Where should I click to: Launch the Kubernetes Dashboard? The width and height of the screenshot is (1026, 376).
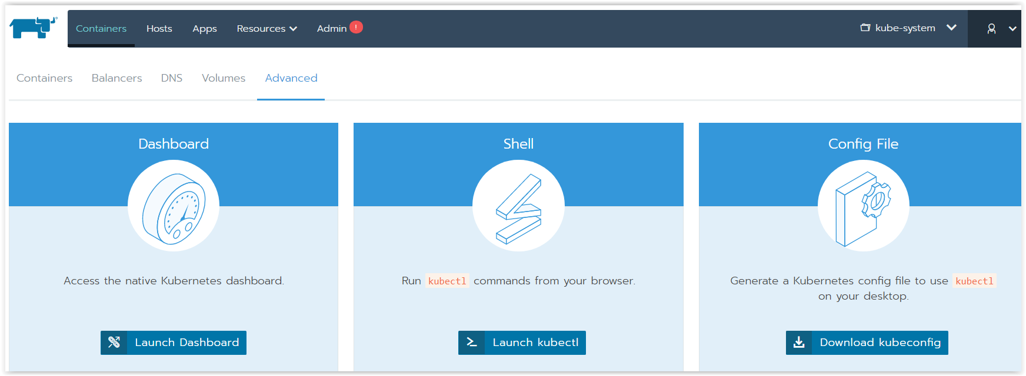pos(174,343)
